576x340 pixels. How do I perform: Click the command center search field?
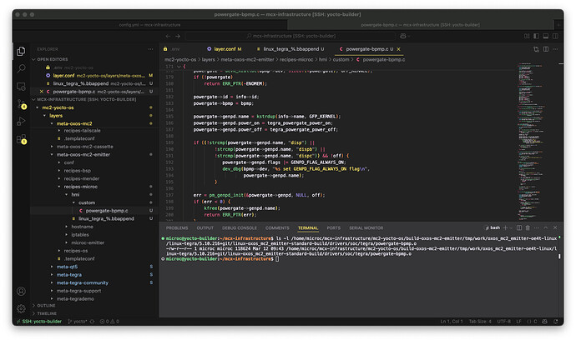coord(291,36)
